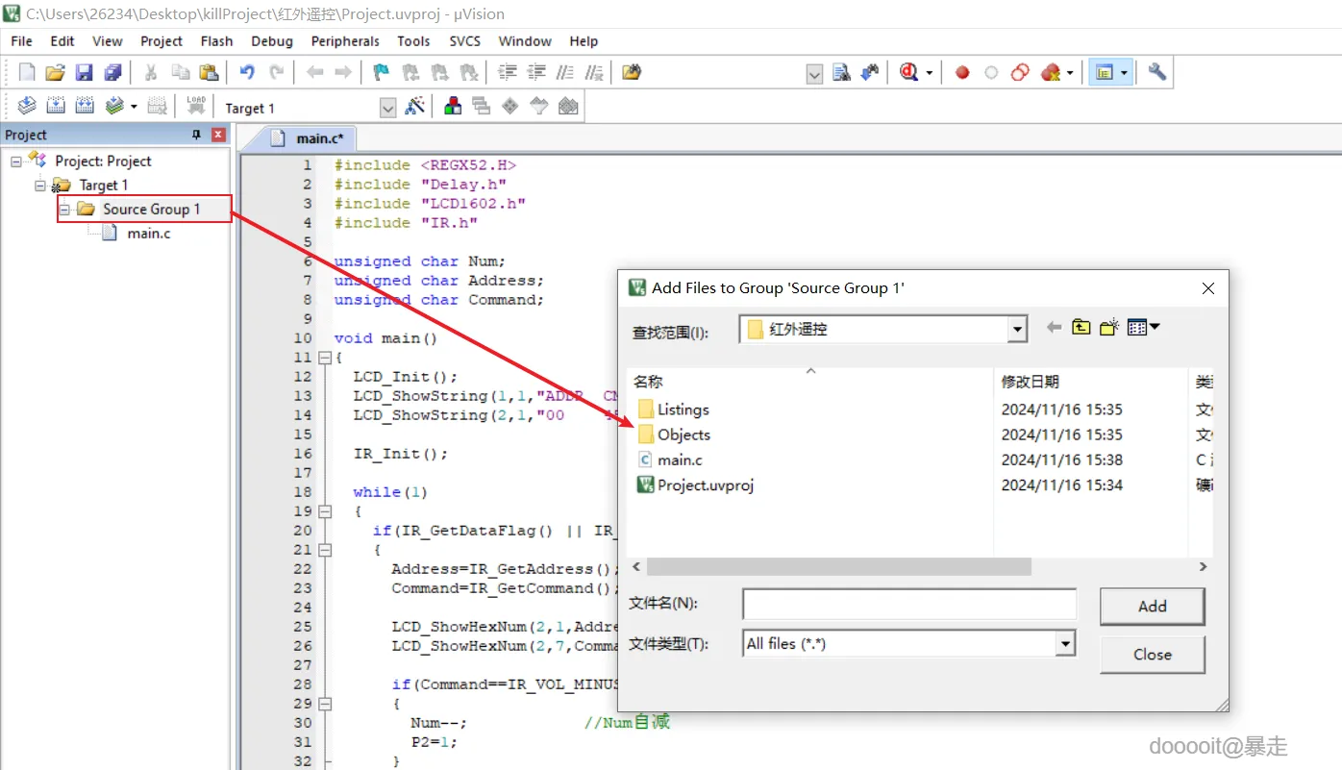This screenshot has height=770, width=1342.
Task: Pin the Project panel with pushpin
Action: click(197, 135)
